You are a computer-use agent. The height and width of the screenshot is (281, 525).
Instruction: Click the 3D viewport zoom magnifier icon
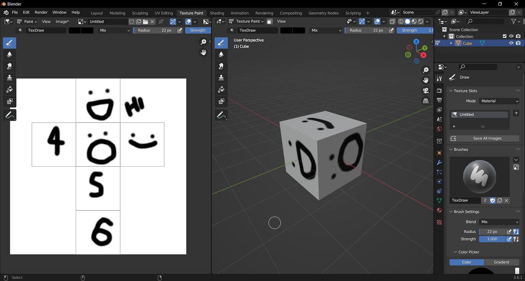coord(426,70)
